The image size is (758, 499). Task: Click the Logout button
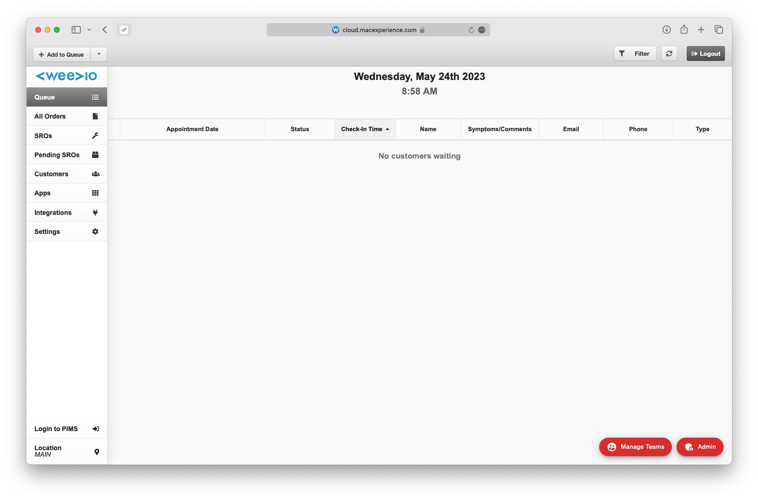click(x=705, y=54)
